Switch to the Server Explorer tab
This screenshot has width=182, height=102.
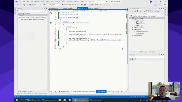(22, 91)
